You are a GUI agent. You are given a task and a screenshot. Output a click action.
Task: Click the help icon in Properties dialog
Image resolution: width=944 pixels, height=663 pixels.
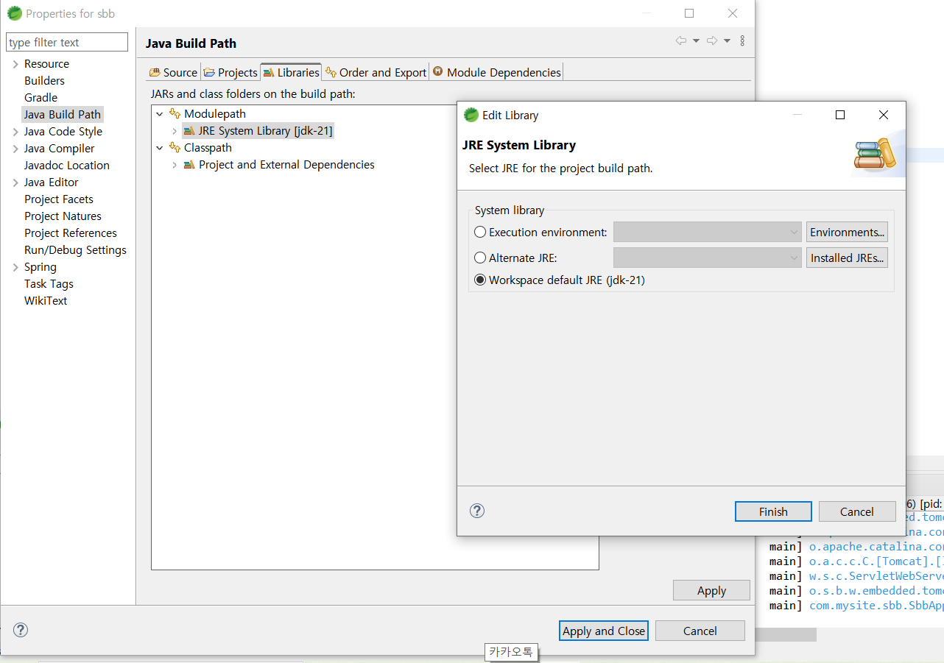click(21, 630)
